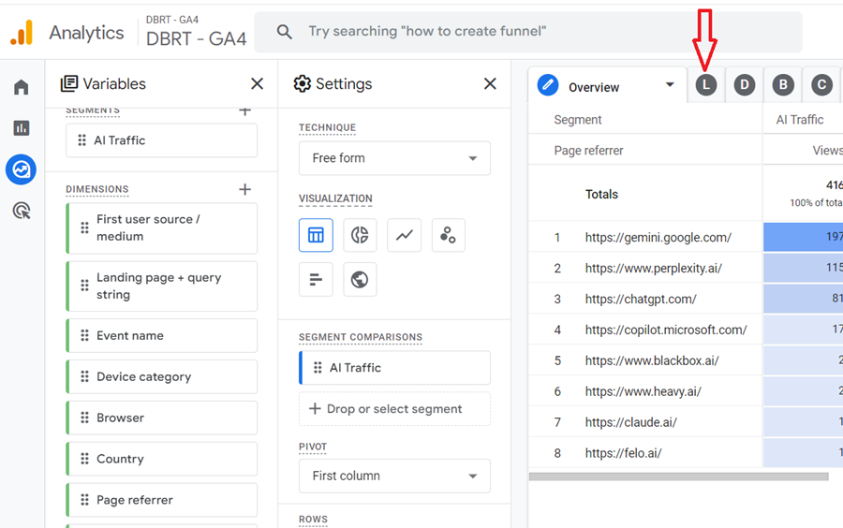
Task: Click the Settings gear icon
Action: point(303,84)
